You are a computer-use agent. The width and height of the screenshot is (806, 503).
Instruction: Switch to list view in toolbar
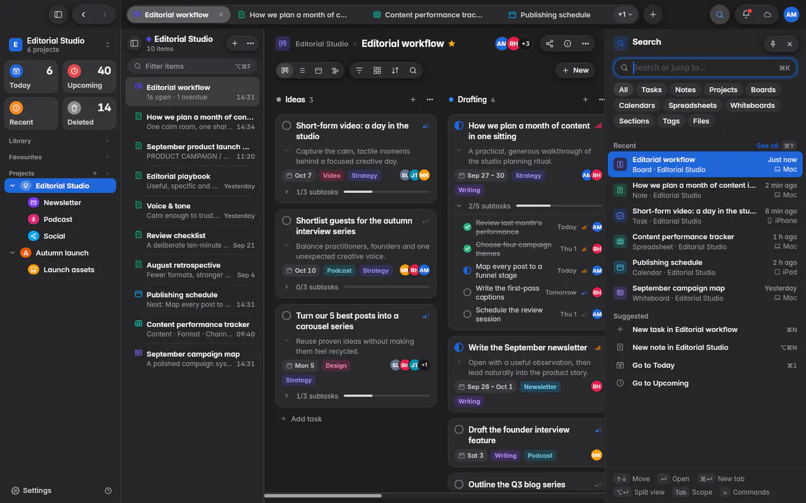(x=302, y=70)
